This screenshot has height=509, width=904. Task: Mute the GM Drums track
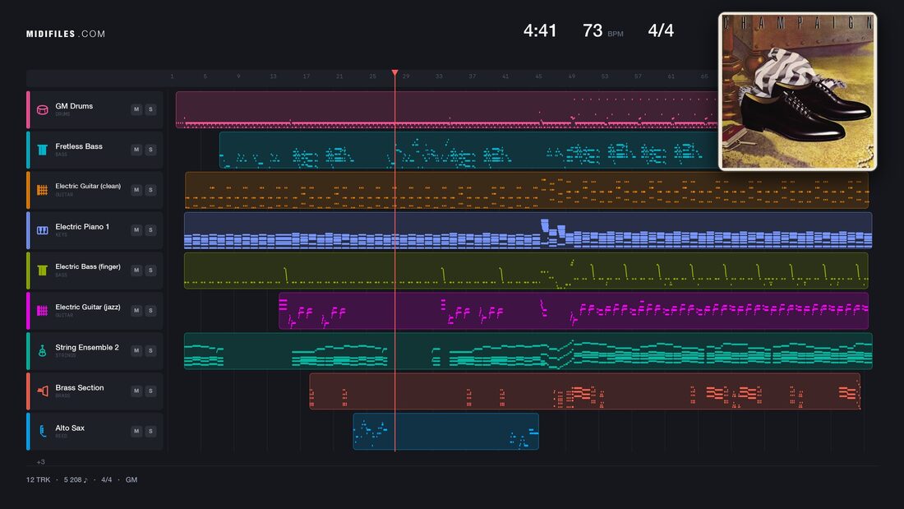(x=136, y=109)
